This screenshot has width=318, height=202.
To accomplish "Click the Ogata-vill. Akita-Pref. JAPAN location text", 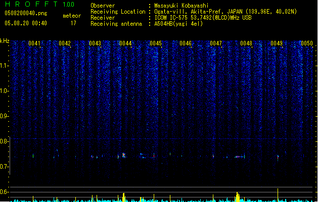I will 225,12.
